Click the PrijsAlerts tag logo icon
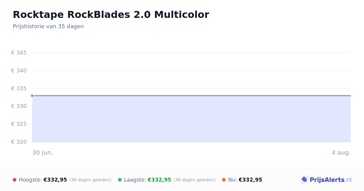Viewport: 364px width, 191px height. coord(304,180)
